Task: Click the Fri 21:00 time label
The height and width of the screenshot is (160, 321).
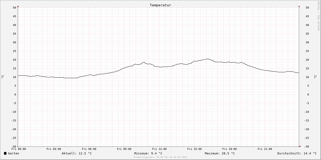Action: (x=265, y=149)
